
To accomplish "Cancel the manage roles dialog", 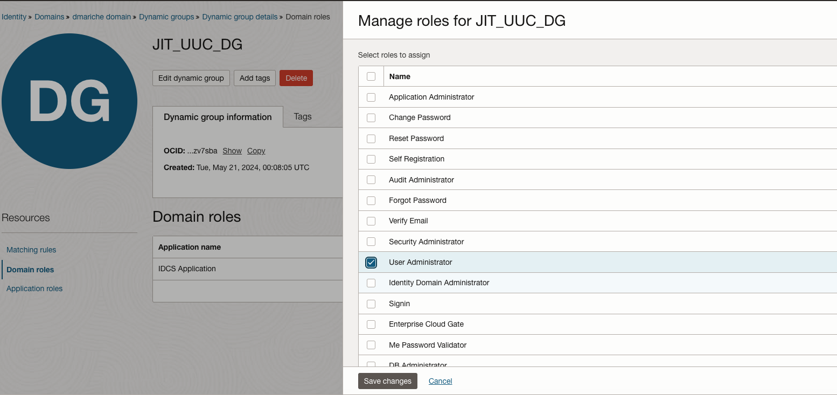I will [x=440, y=381].
